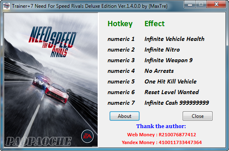Viewport: 229px width, 151px height.
Task: Click the EA logo on cover art
Action: coord(87,136)
